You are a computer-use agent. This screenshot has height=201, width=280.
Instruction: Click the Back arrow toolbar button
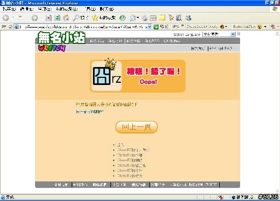6,18
